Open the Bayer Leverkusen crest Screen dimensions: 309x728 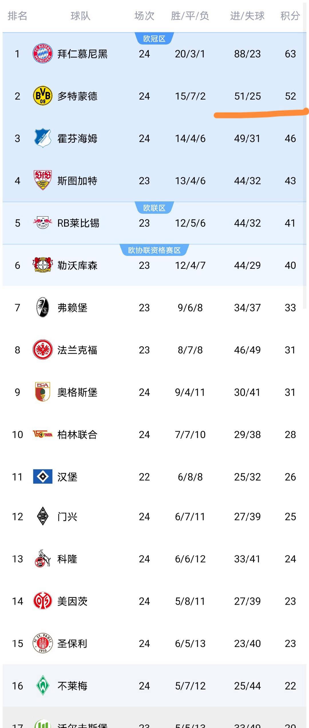click(x=43, y=265)
